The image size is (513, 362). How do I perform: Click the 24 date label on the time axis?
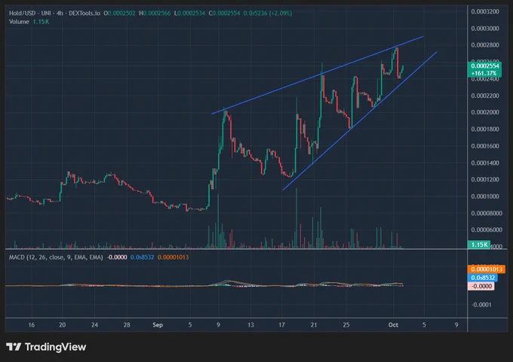pyautogui.click(x=94, y=325)
